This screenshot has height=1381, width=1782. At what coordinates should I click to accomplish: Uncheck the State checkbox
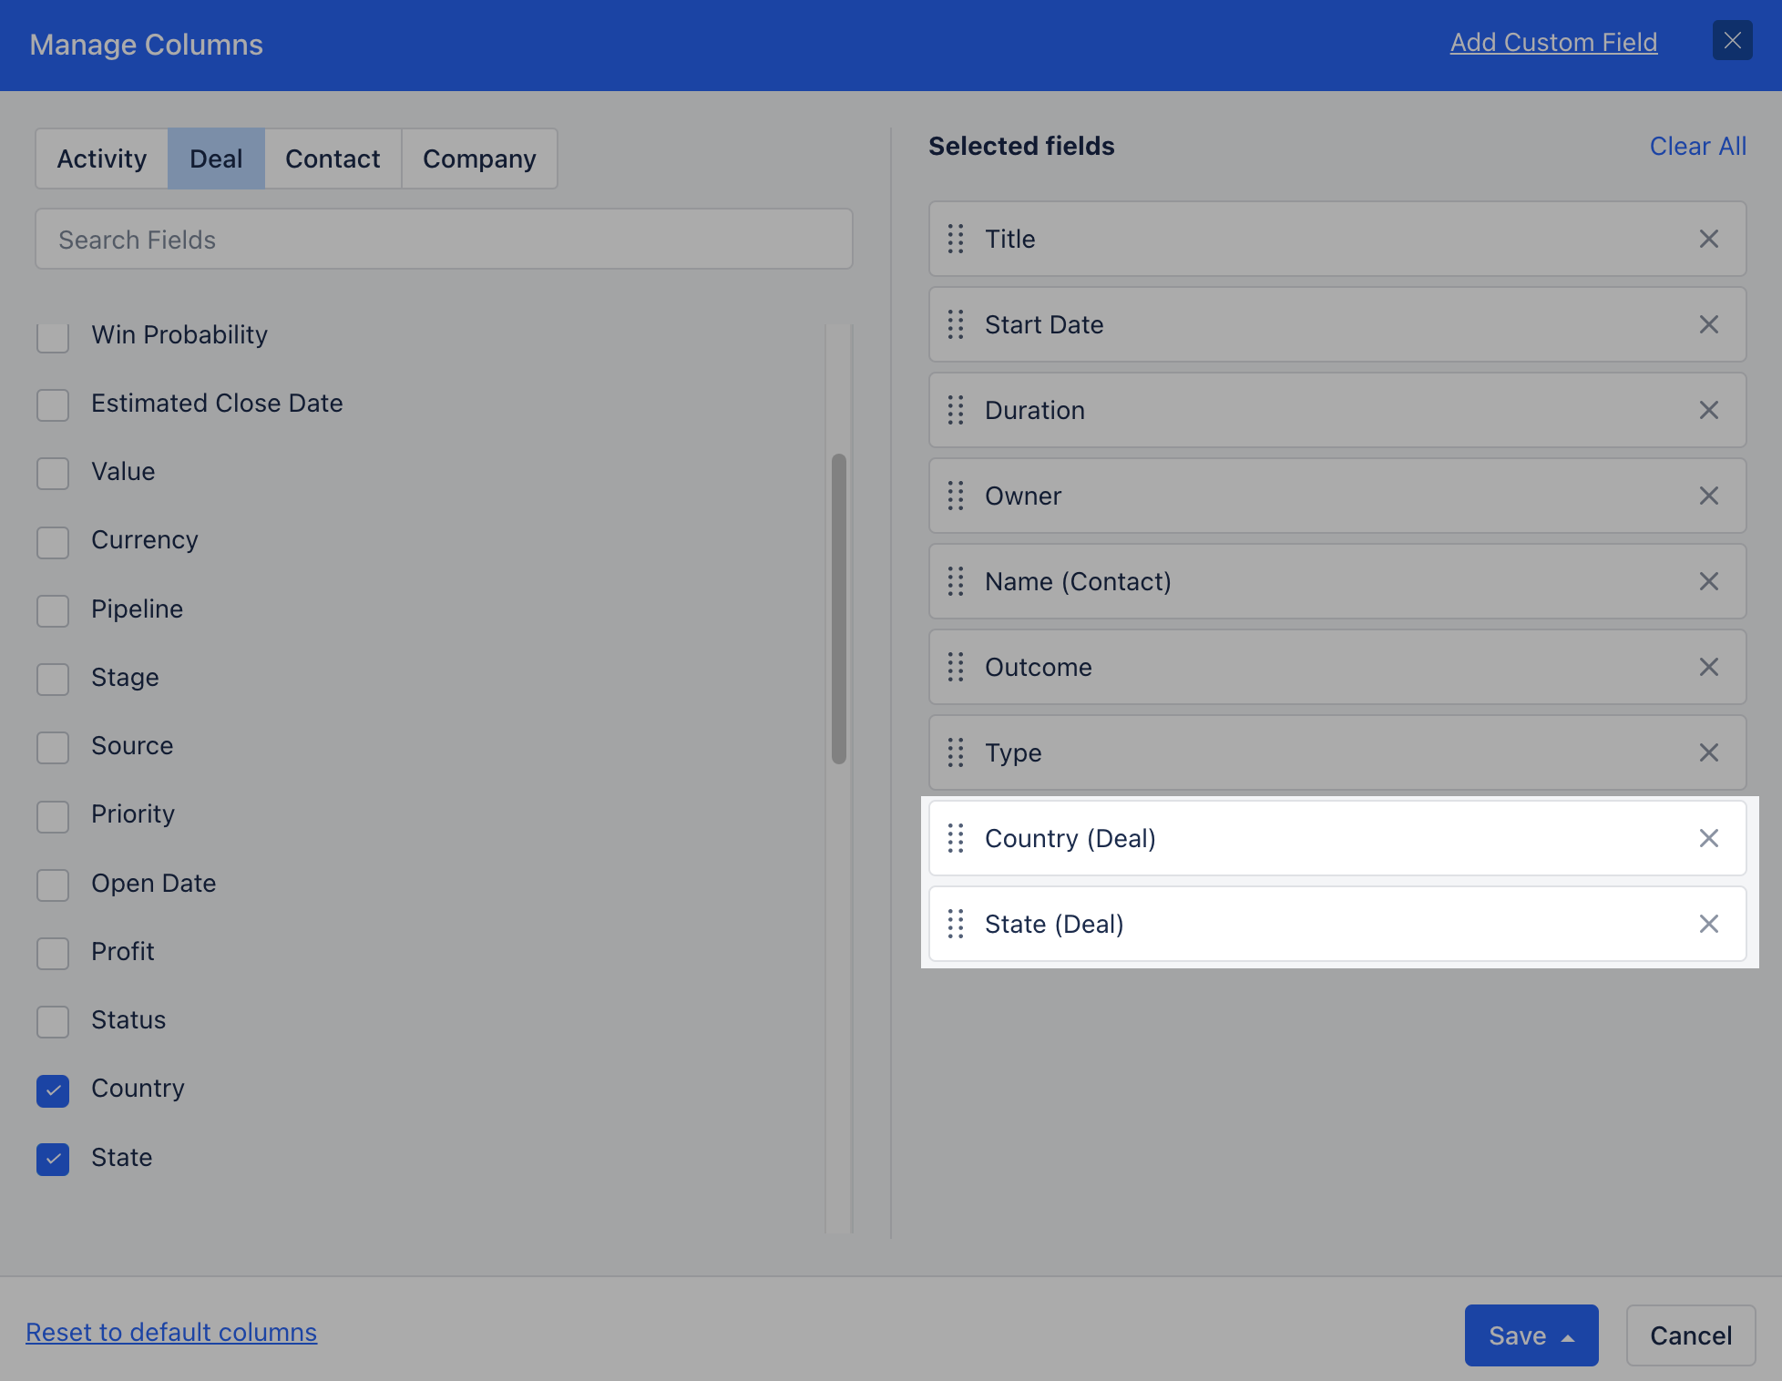tap(53, 1159)
